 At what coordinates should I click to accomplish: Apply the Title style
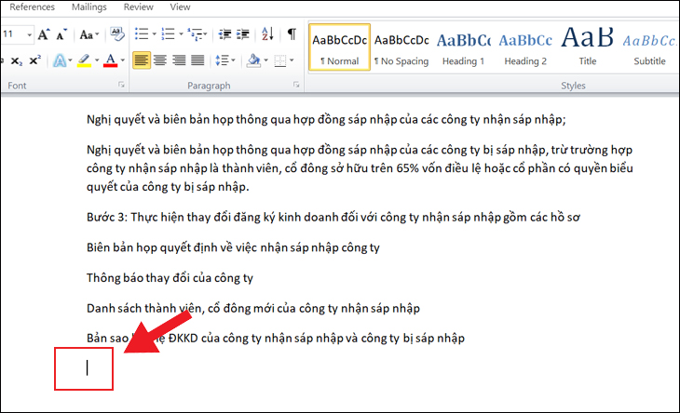[587, 47]
